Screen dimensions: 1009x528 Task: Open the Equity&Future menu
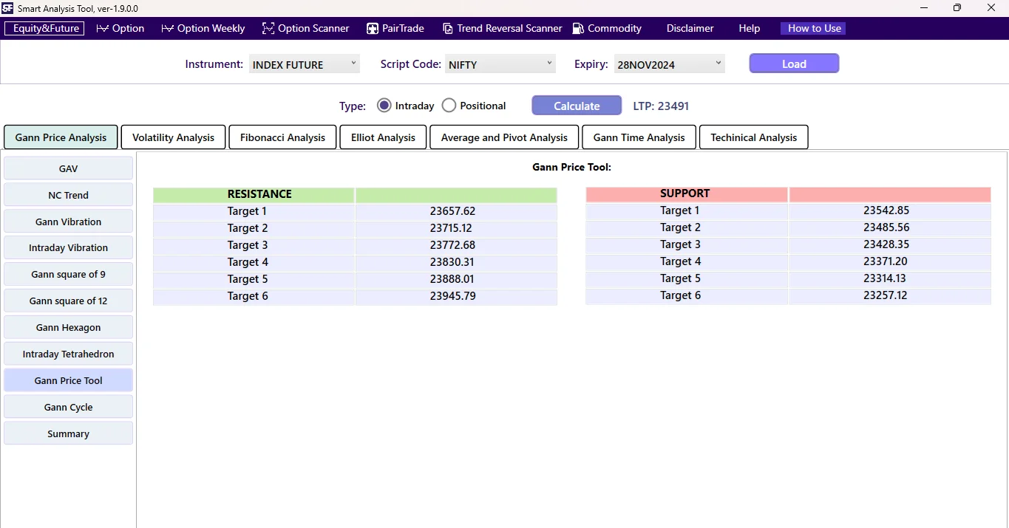pos(44,28)
